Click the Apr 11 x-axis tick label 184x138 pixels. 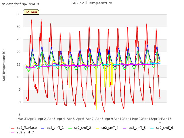pos(128,119)
